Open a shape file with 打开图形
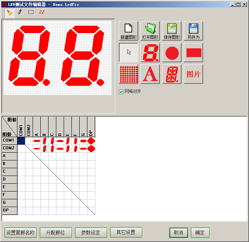 click(150, 31)
